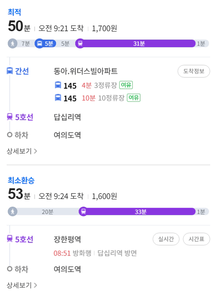
Task: Open the 시간표 for 장한평역
Action: (x=197, y=239)
